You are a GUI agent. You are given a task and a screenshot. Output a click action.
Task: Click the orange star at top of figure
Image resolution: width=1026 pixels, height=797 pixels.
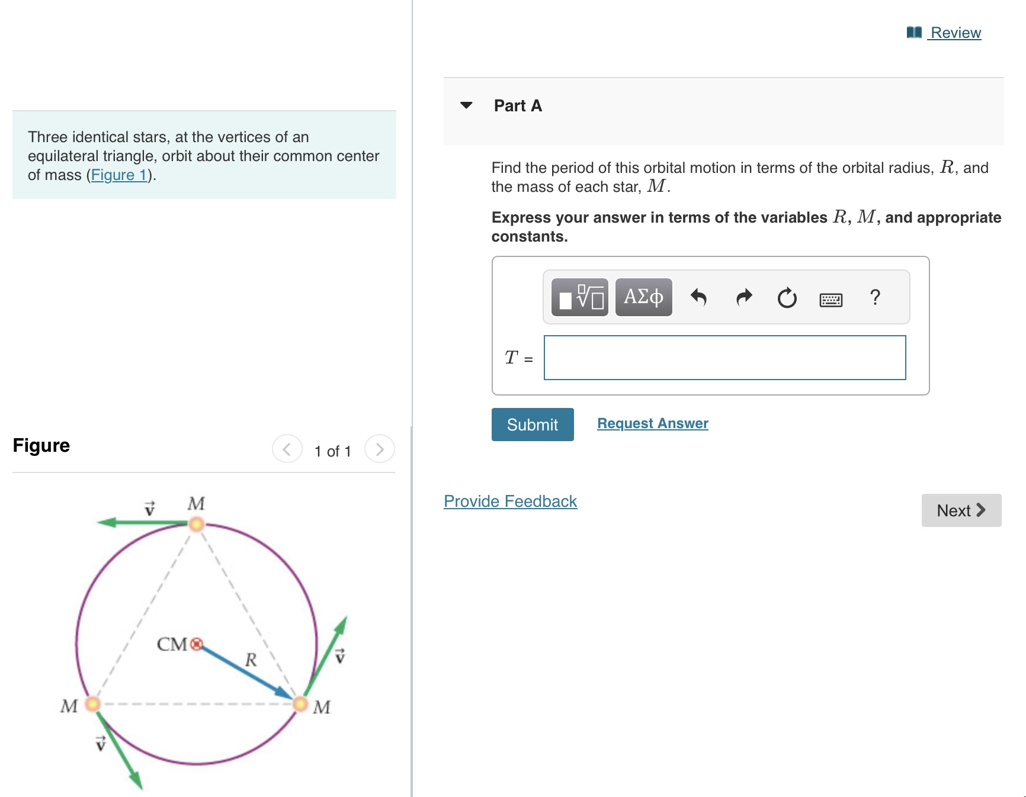pos(196,525)
